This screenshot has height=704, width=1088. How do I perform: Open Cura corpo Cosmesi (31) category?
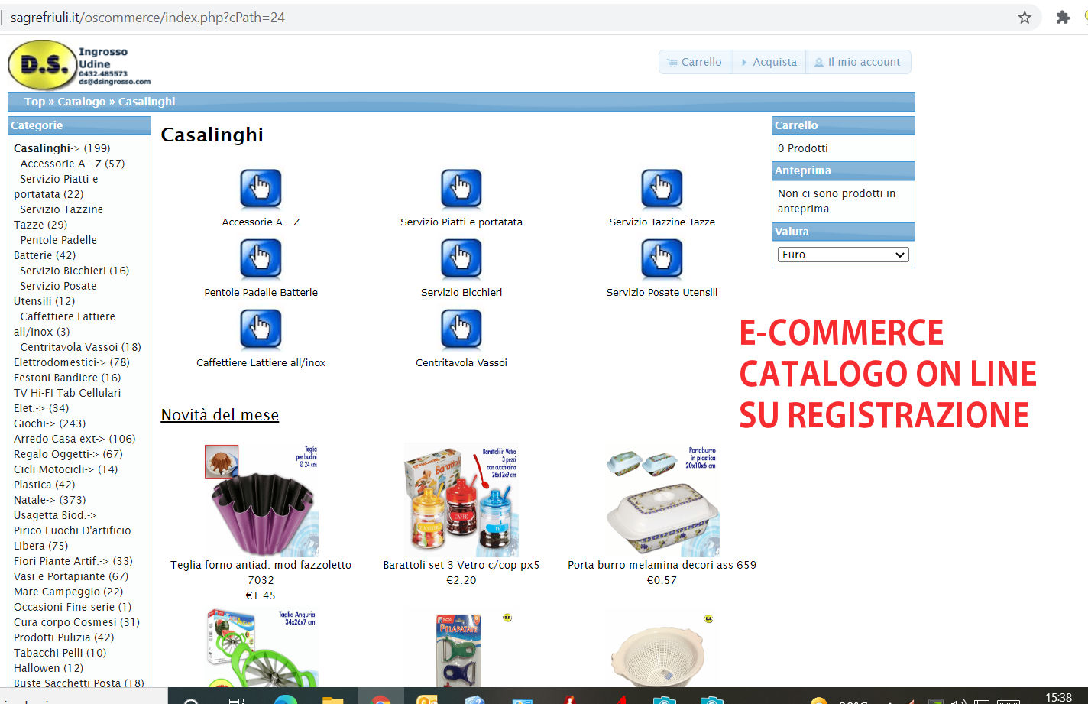76,622
